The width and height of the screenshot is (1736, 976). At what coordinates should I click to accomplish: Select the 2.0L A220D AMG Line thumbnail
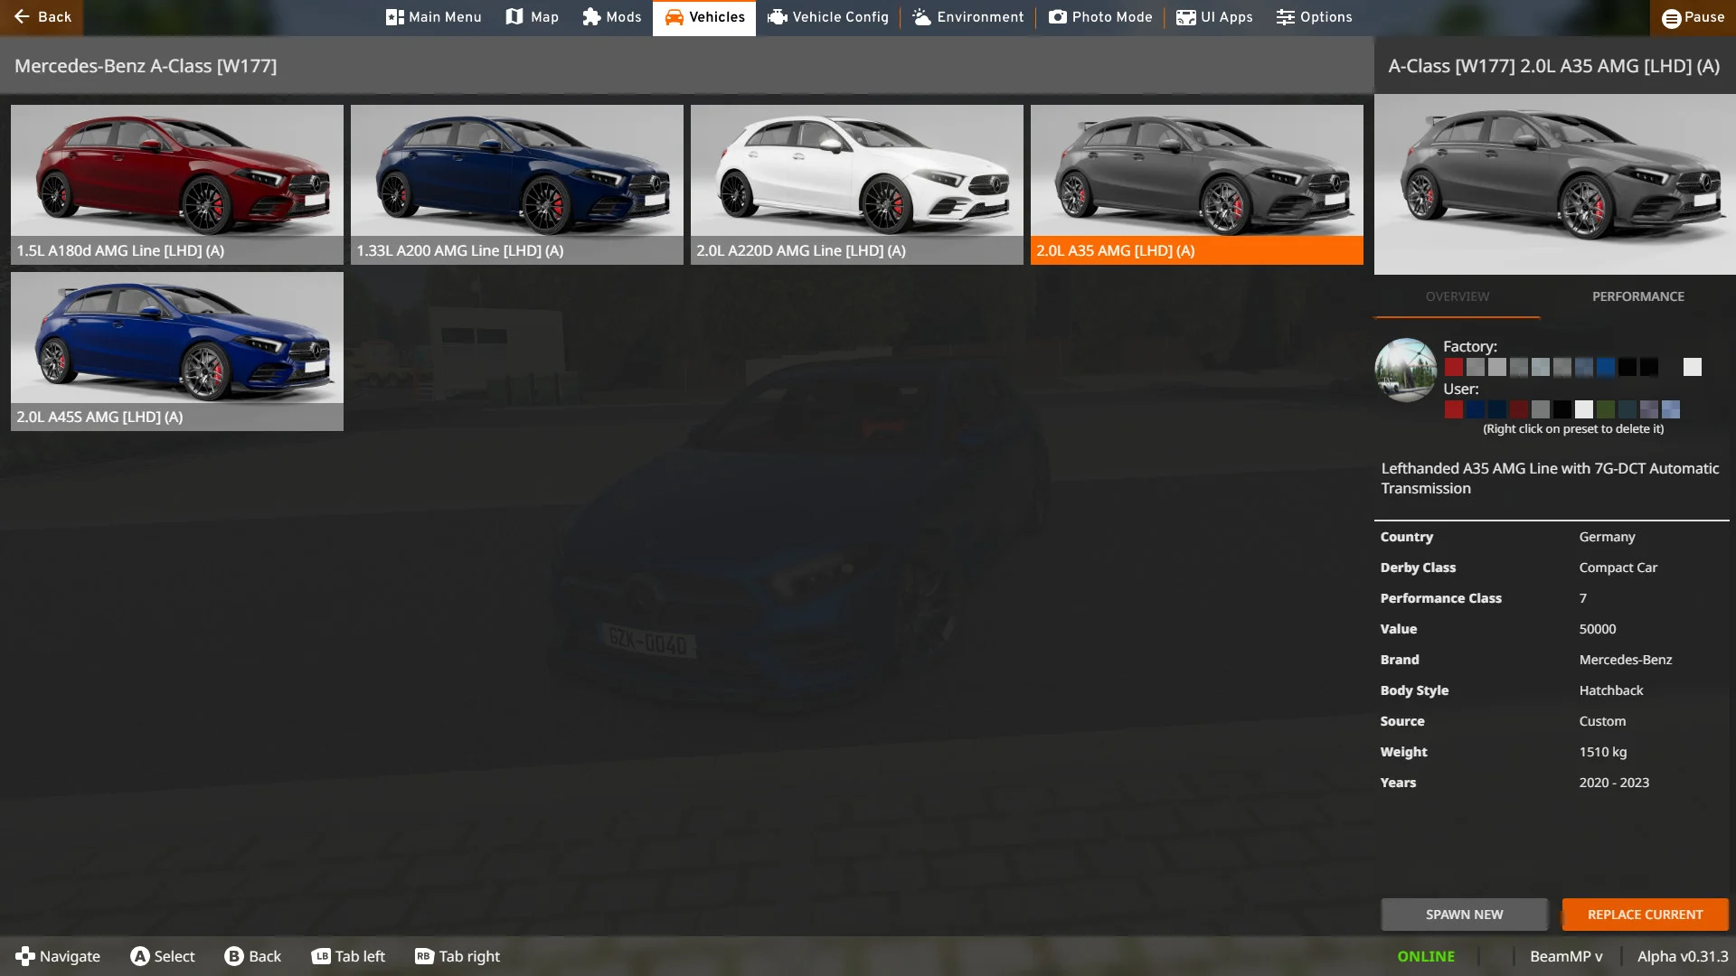[856, 184]
